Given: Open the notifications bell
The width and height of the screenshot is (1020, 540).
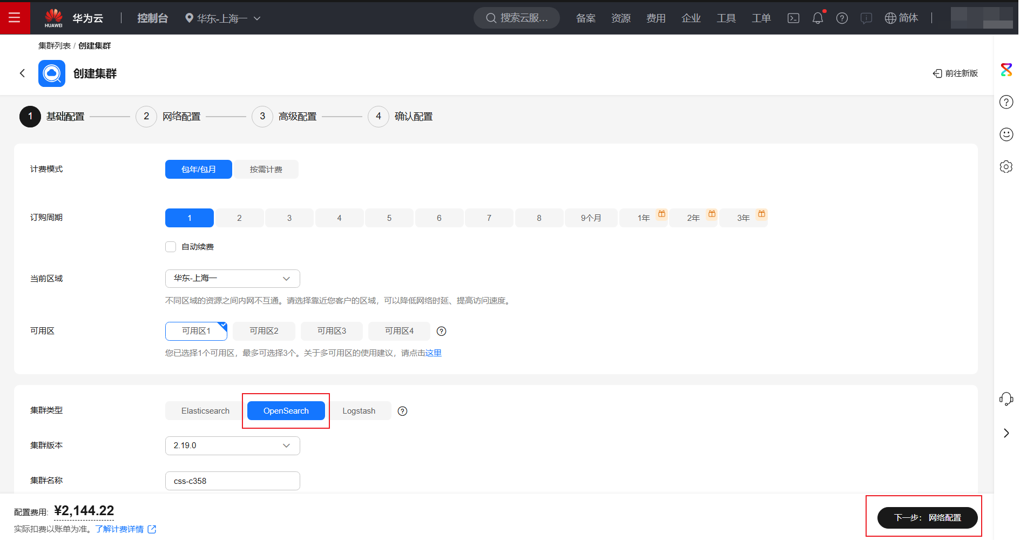Looking at the screenshot, I should 818,18.
